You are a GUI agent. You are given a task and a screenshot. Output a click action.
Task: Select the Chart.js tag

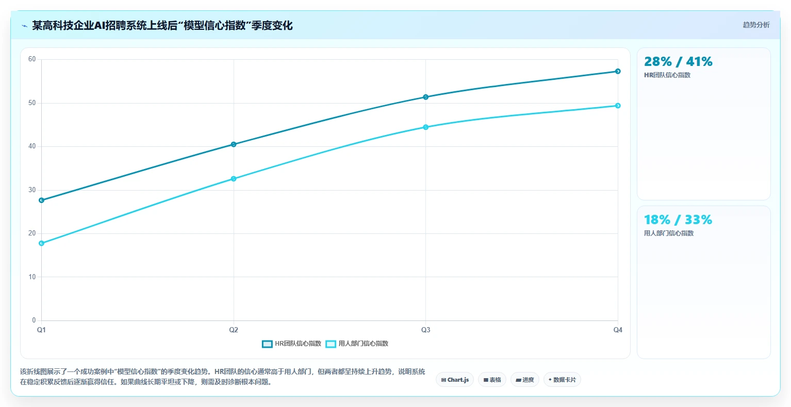click(455, 380)
